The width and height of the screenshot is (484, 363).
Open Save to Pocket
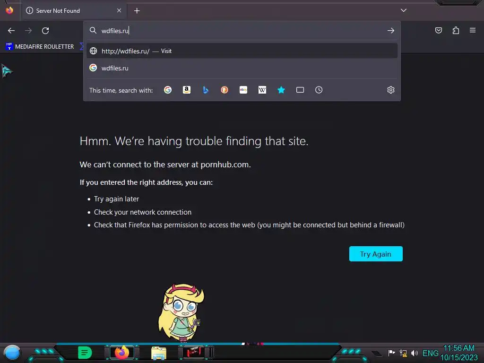(x=438, y=30)
